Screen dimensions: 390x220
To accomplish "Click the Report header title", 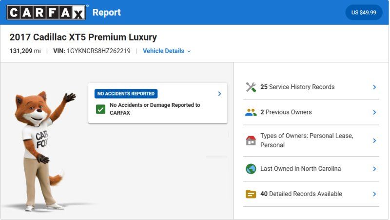I will 106,12.
